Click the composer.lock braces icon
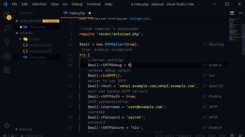 25,51
